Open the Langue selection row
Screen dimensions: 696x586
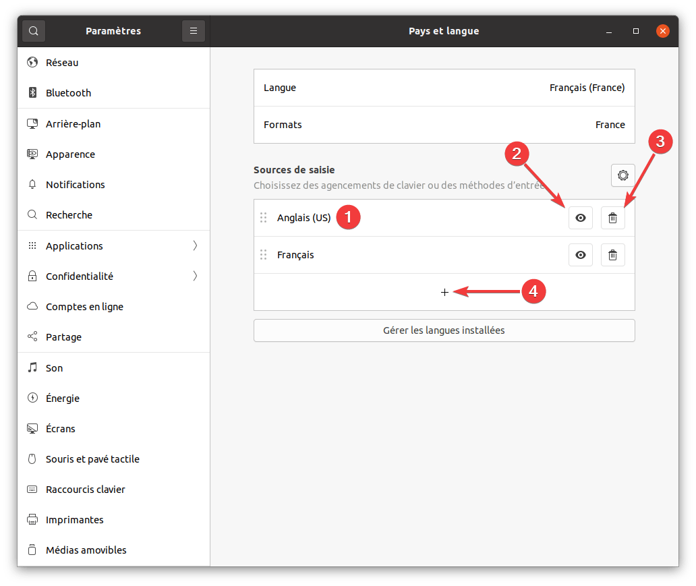(444, 88)
